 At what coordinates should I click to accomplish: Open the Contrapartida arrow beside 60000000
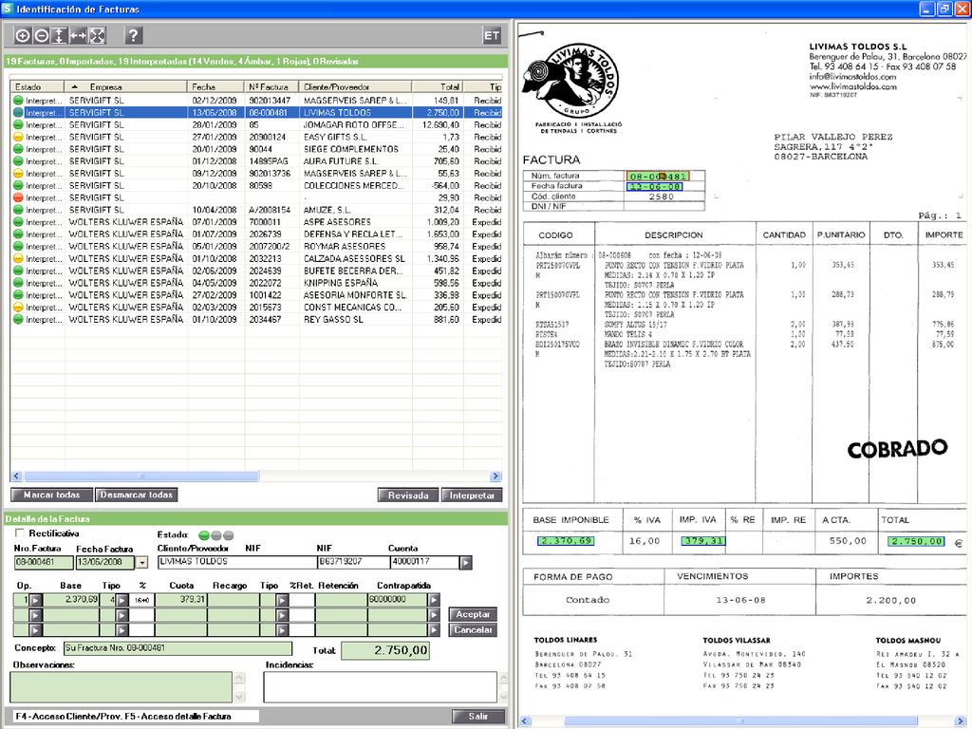[434, 600]
